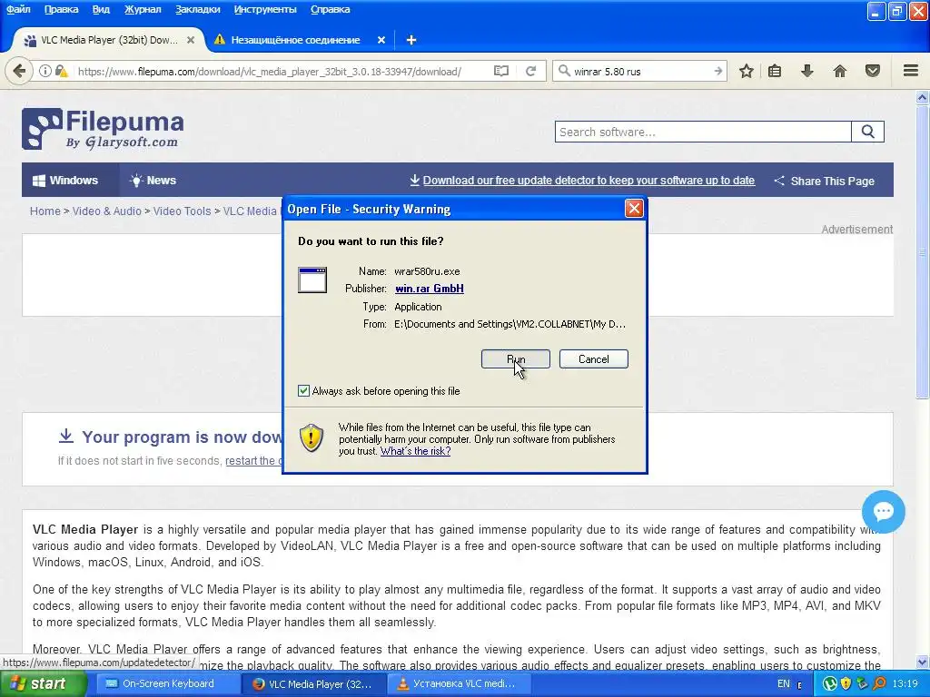This screenshot has height=697, width=930.
Task: Reload the page with the refresh icon
Action: coord(530,72)
